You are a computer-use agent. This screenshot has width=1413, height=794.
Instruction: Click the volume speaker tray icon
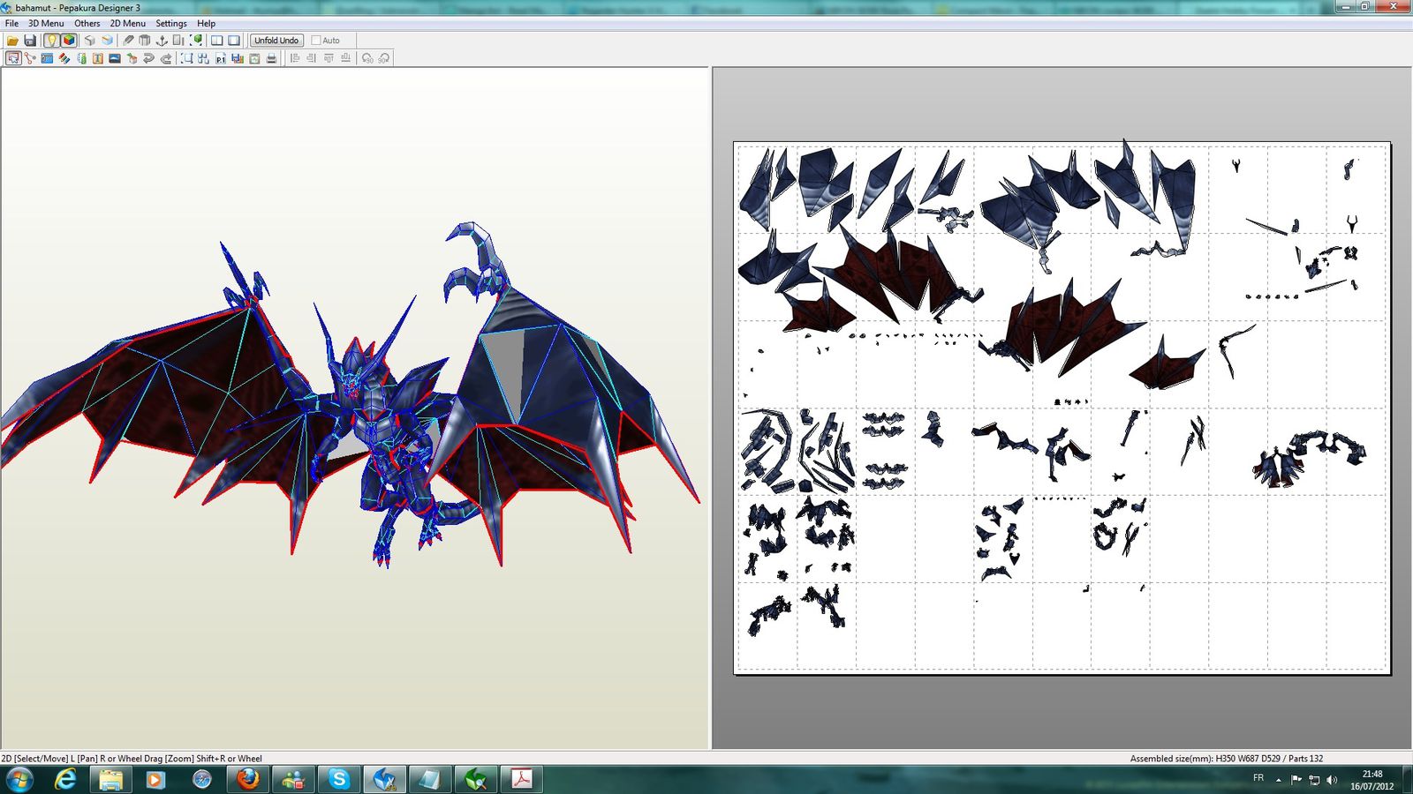click(x=1332, y=780)
